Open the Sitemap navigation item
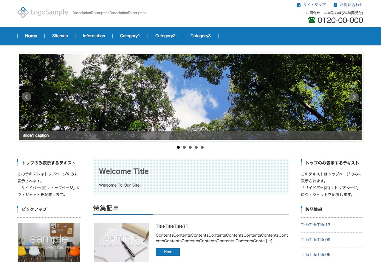The image size is (381, 262). [x=60, y=36]
